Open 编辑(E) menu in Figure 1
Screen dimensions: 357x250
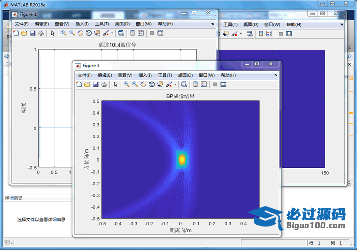click(42, 24)
